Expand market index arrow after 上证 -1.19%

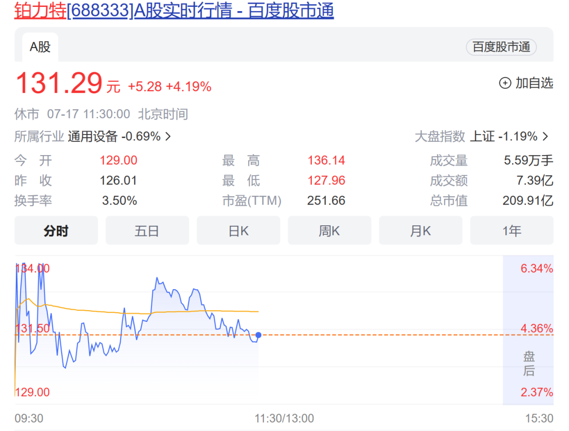pyautogui.click(x=545, y=137)
